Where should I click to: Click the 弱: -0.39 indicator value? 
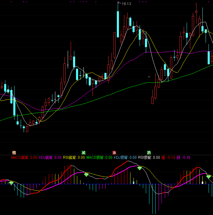[183, 158]
